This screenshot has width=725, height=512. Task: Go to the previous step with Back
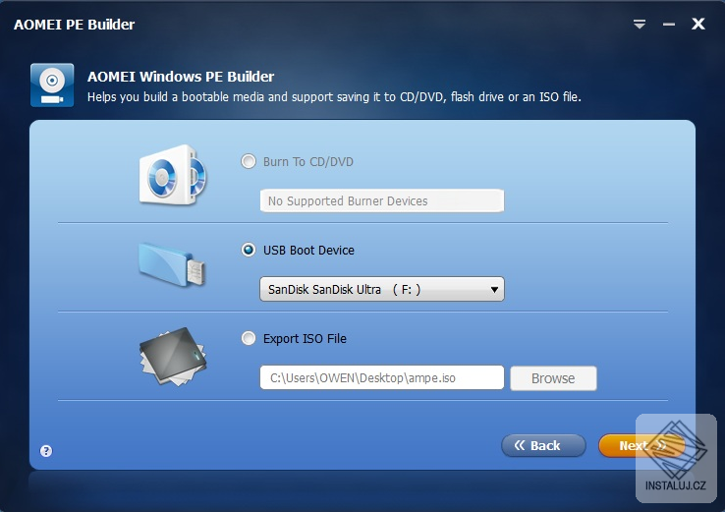[543, 445]
